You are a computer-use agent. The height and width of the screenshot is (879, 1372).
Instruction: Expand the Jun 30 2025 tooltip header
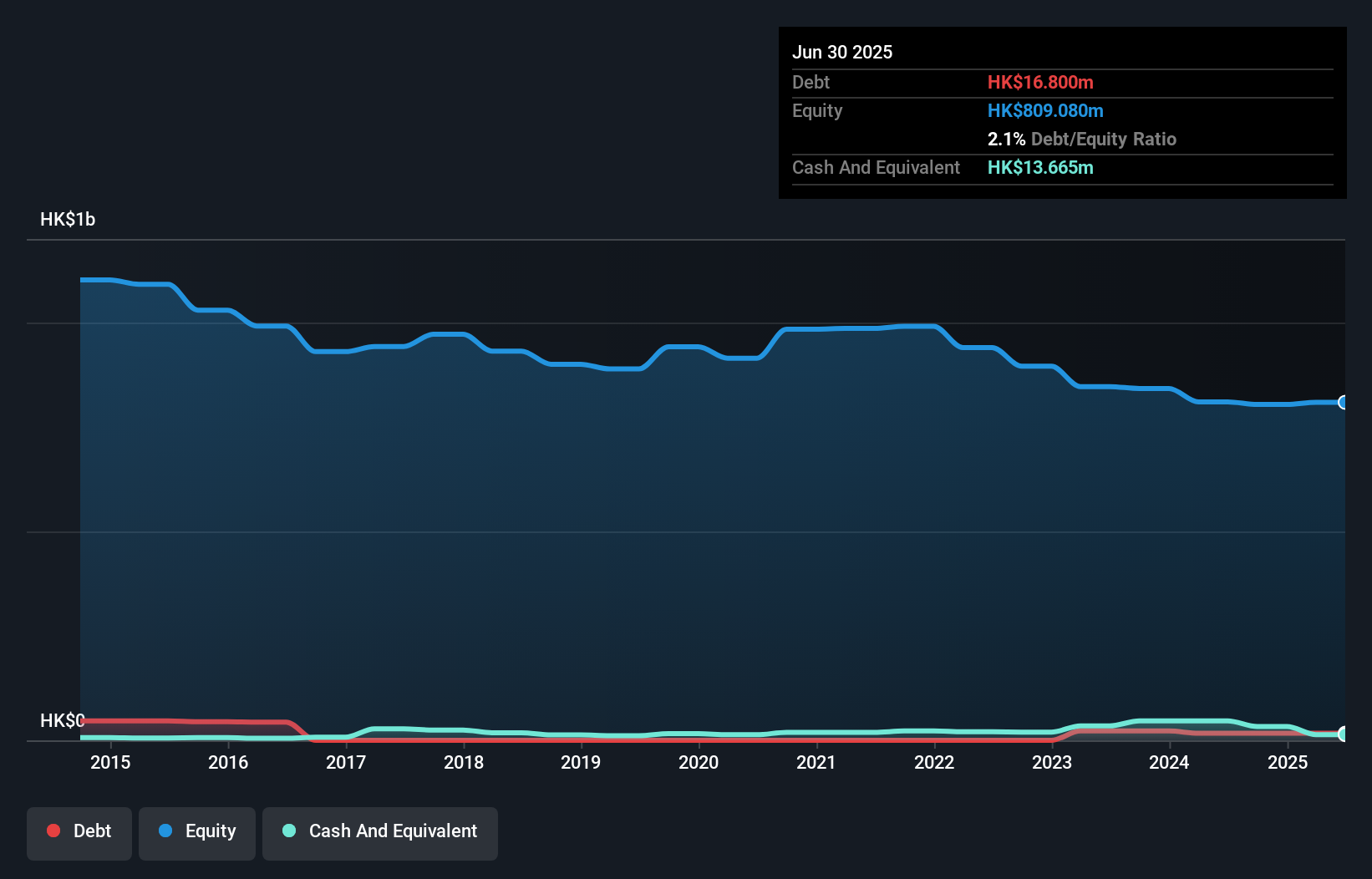point(842,52)
